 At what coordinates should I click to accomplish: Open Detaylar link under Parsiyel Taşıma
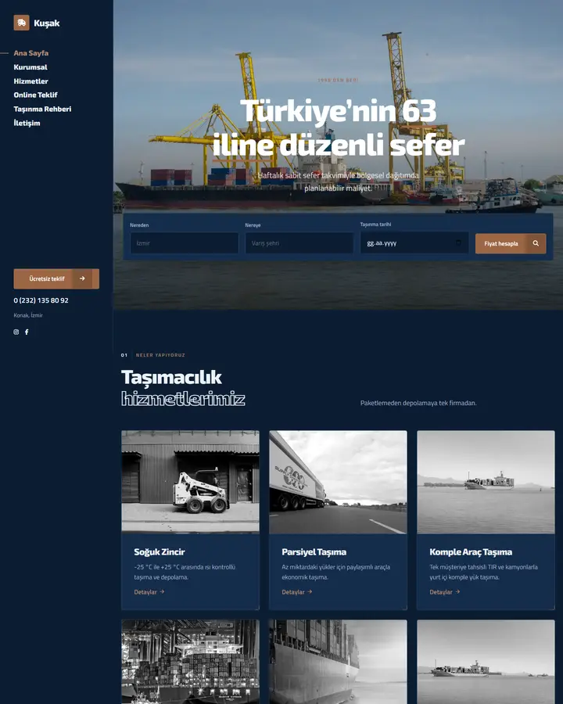(x=297, y=592)
